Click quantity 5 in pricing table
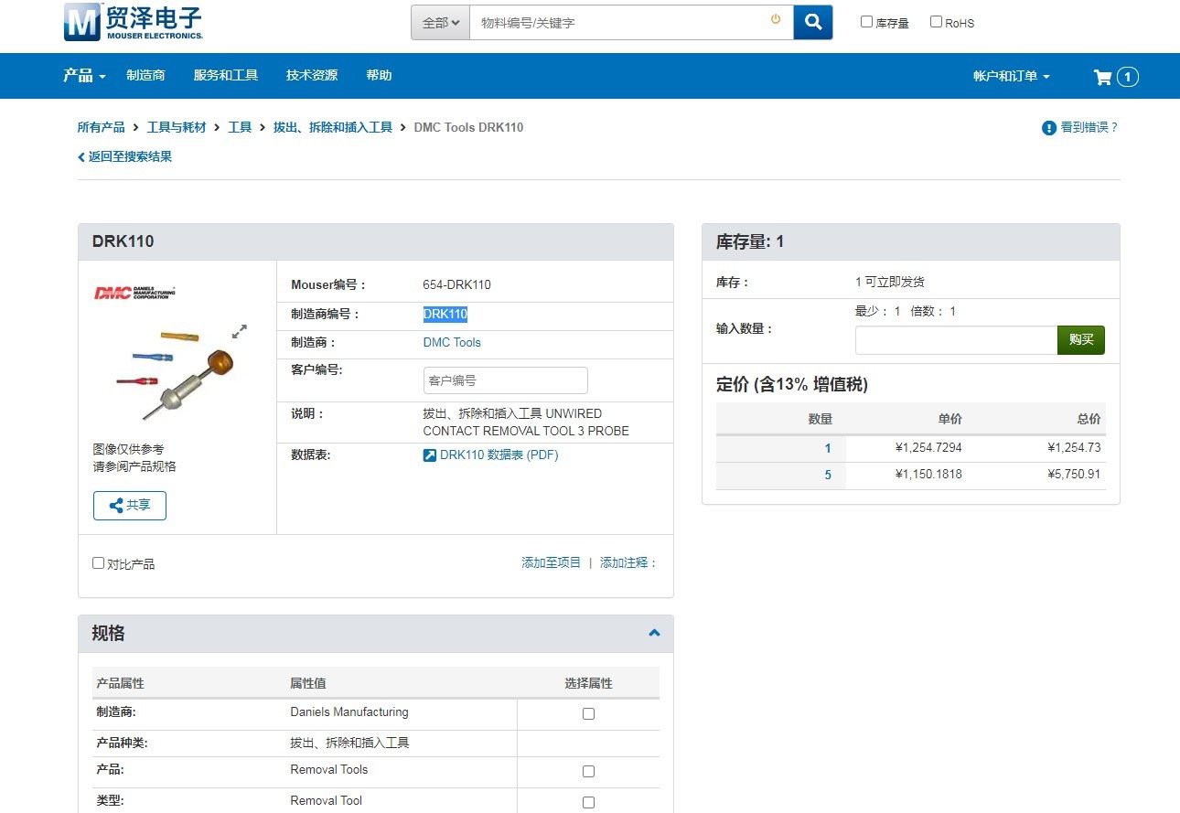The image size is (1180, 813). [x=828, y=476]
